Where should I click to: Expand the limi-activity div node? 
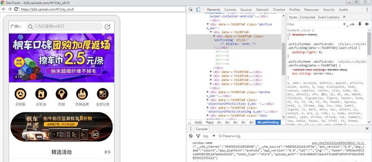208,115
